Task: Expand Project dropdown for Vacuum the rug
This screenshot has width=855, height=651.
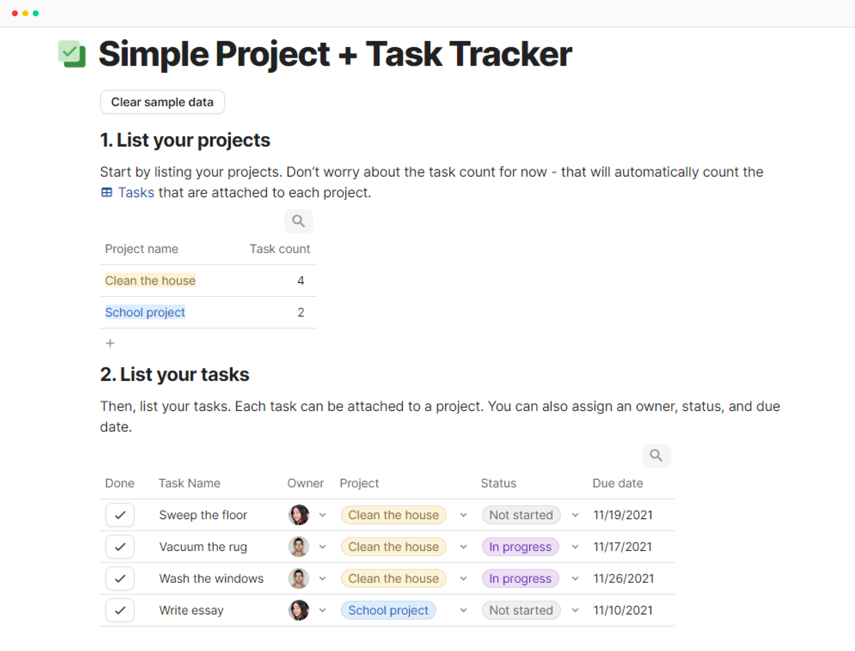Action: click(x=463, y=547)
